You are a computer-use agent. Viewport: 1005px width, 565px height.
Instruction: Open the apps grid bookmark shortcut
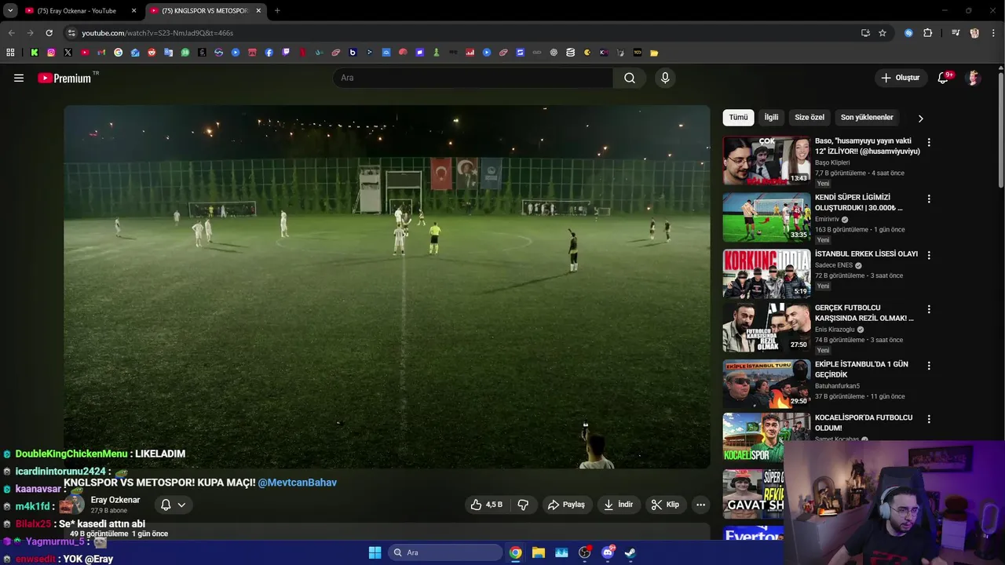[10, 53]
